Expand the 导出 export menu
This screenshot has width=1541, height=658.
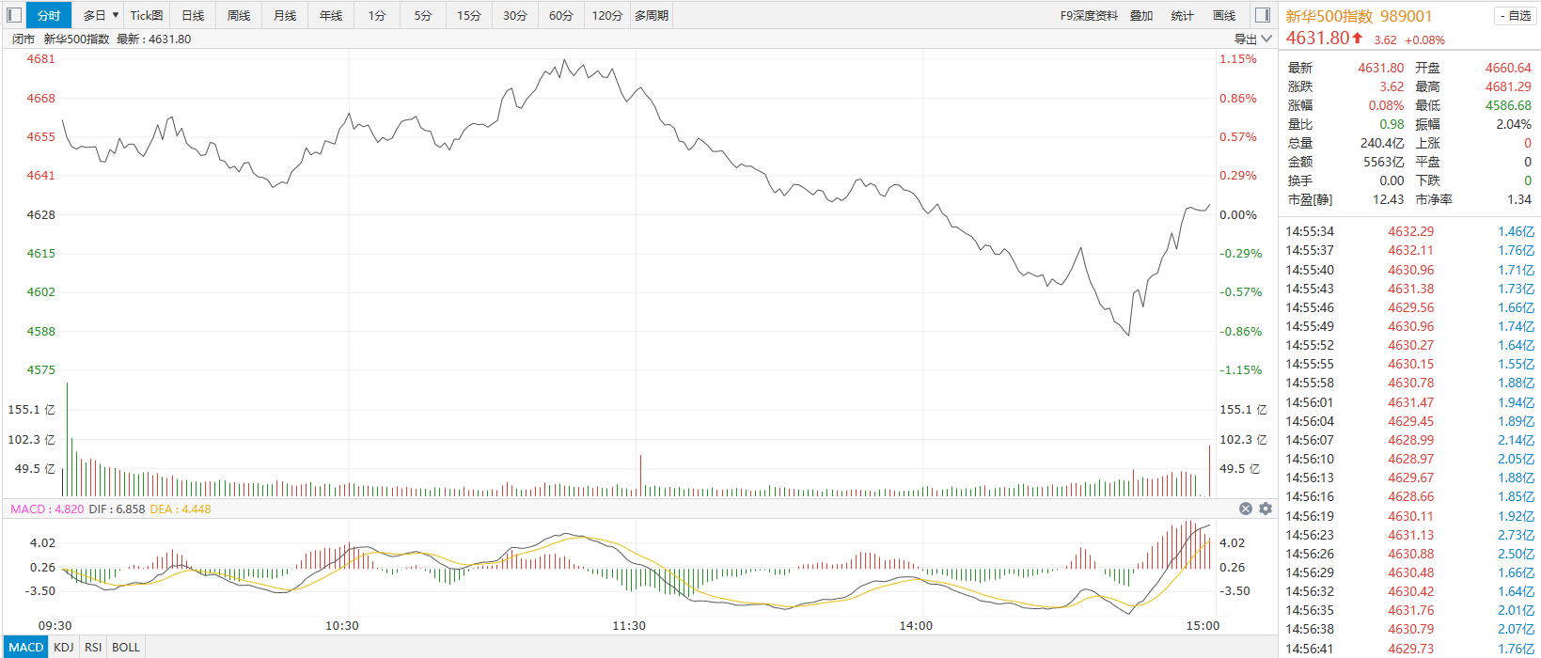click(1253, 39)
